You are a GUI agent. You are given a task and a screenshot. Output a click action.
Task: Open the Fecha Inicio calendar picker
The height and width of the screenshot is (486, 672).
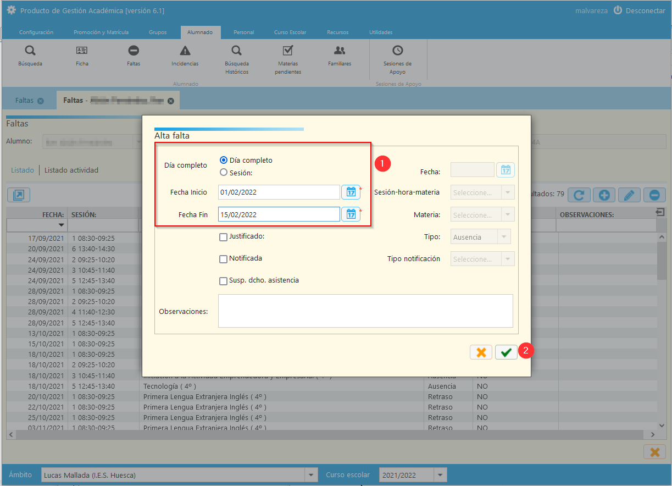[x=351, y=192]
